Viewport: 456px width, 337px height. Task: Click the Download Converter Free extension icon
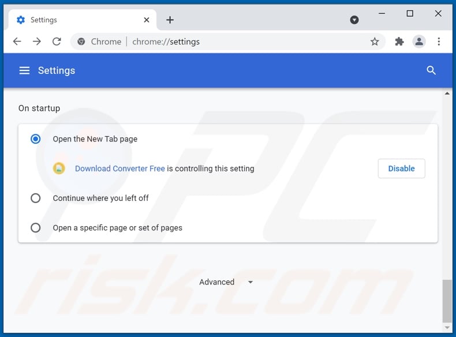point(59,168)
